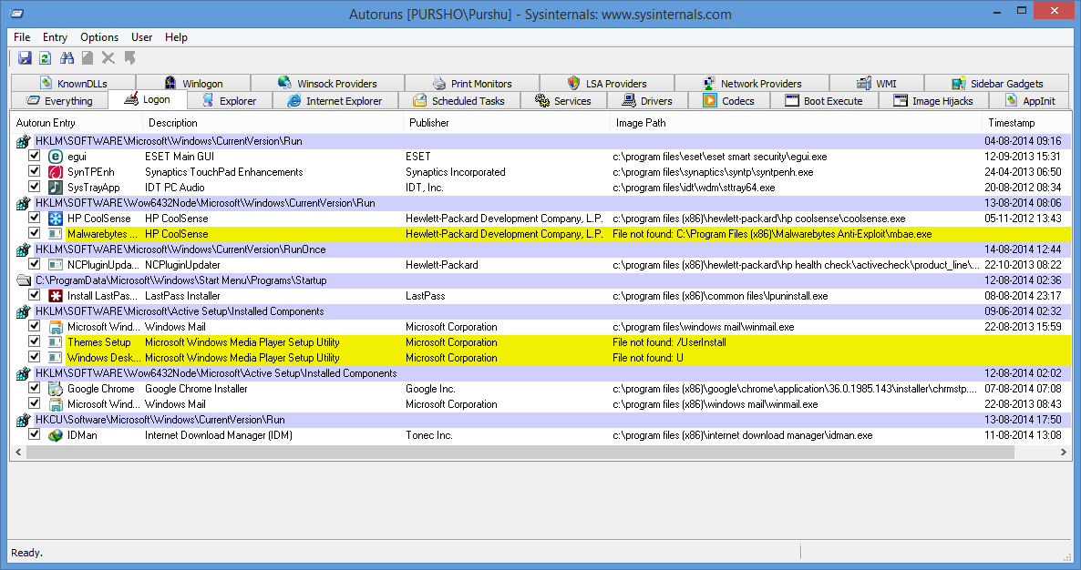Open the Options menu

point(99,37)
